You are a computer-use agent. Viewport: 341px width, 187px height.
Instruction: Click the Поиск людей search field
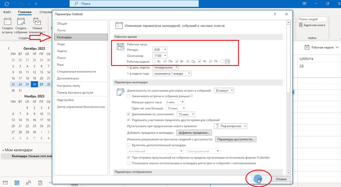pyautogui.click(x=312, y=19)
